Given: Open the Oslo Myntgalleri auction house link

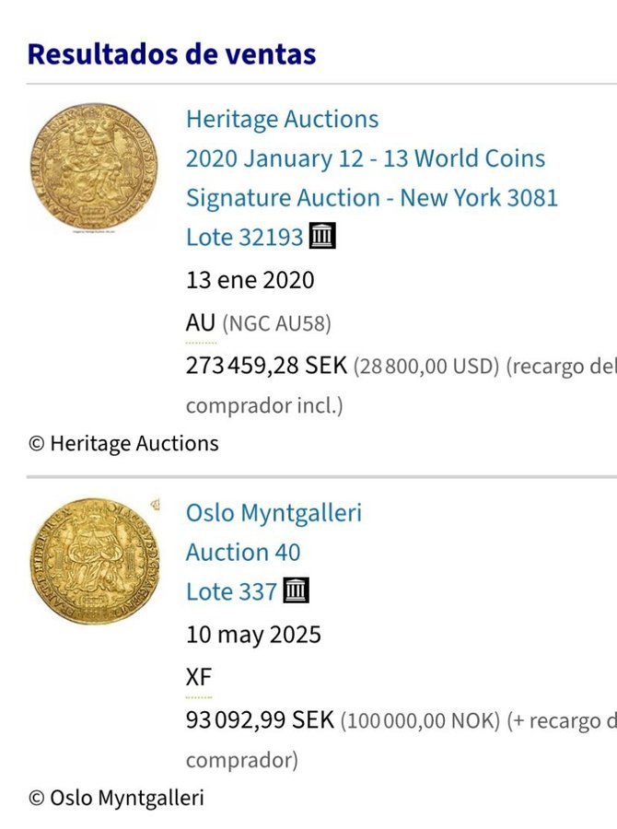Looking at the screenshot, I should [274, 512].
